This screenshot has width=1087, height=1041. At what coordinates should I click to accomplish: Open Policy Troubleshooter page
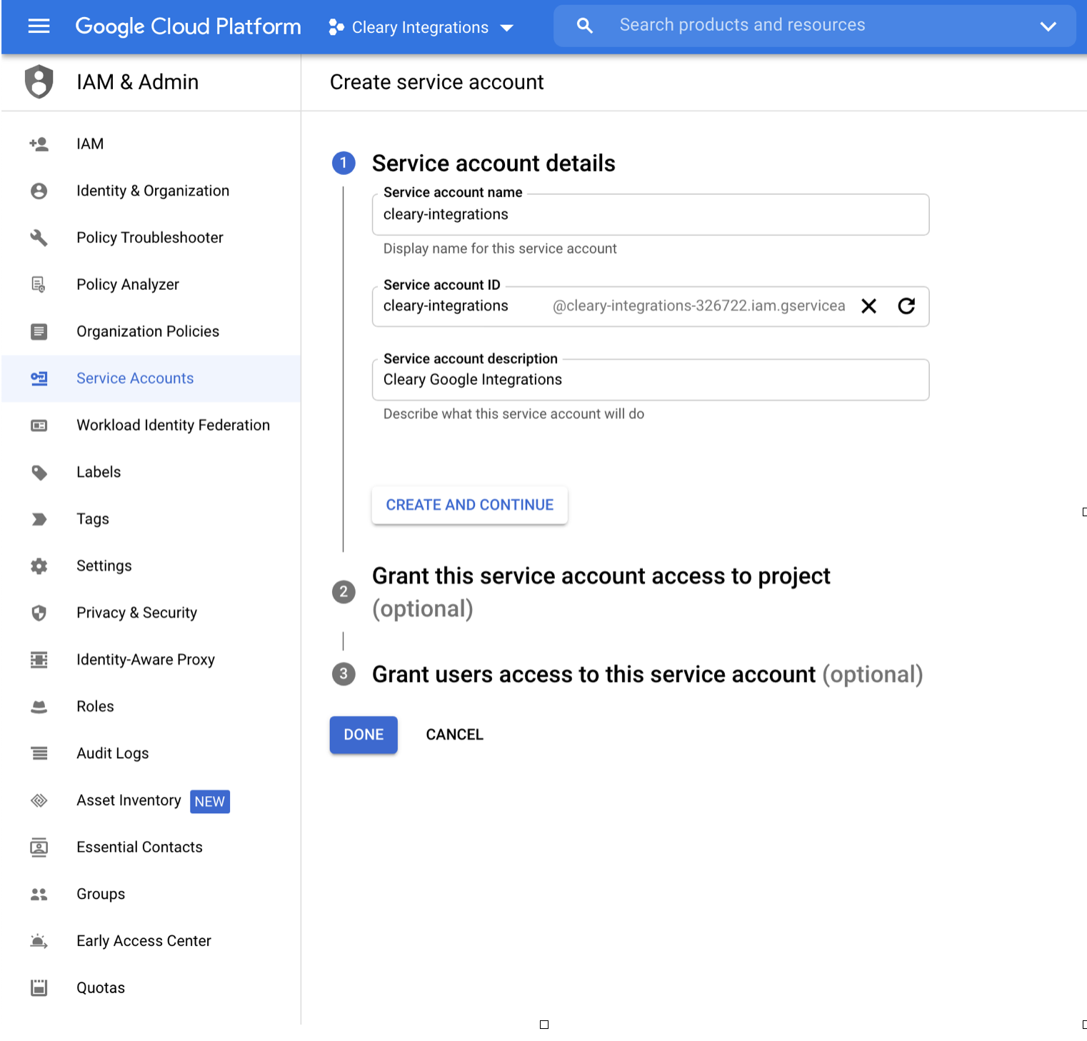click(x=151, y=238)
